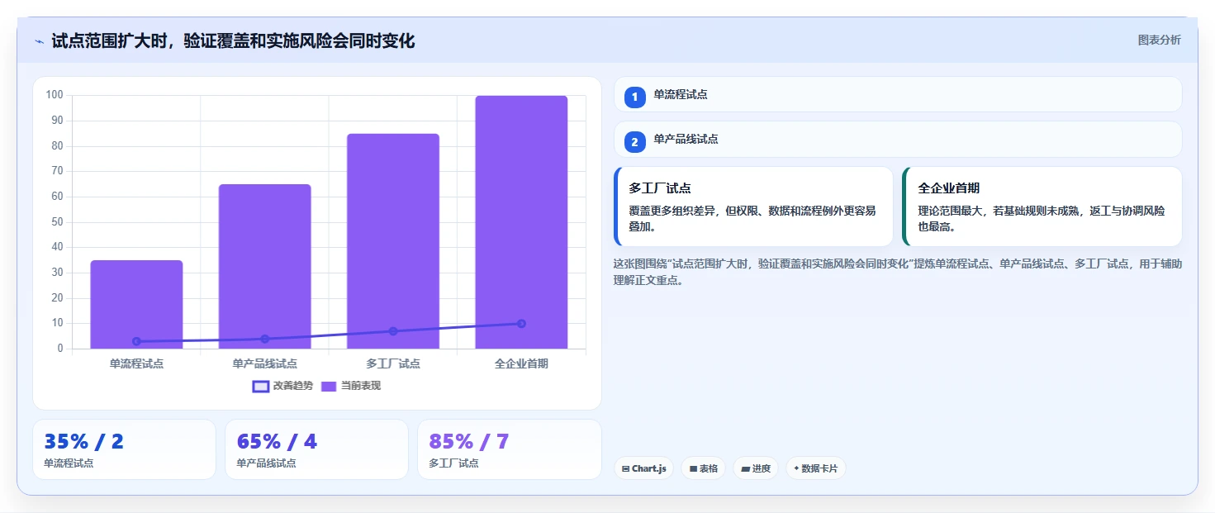The image size is (1215, 513).
Task: Toggle the 改善趋势 legend item
Action: pyautogui.click(x=282, y=386)
